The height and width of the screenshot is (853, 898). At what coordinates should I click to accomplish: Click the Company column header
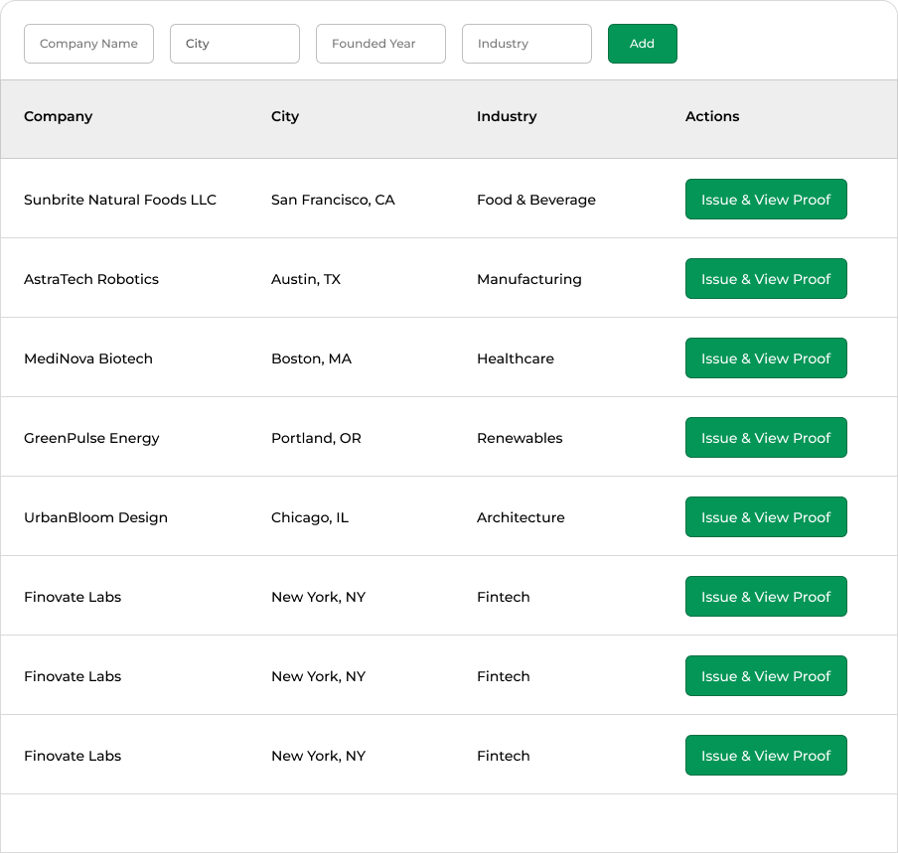(58, 116)
